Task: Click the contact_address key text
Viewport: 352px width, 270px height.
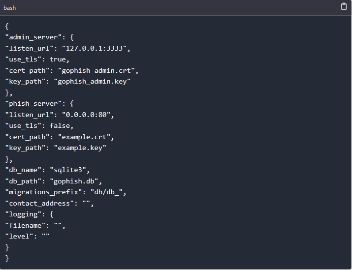Action: (39, 203)
